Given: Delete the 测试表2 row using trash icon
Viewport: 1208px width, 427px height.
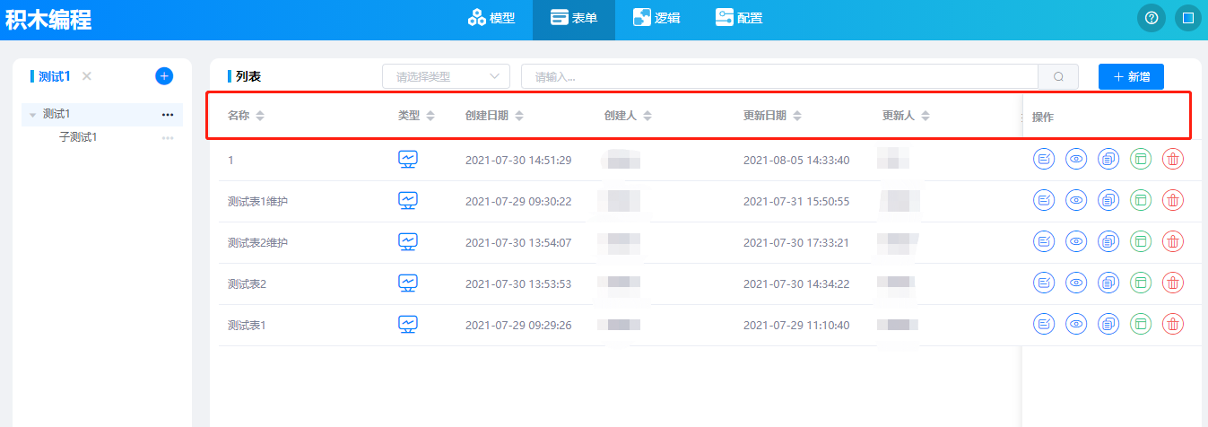Looking at the screenshot, I should (x=1173, y=283).
